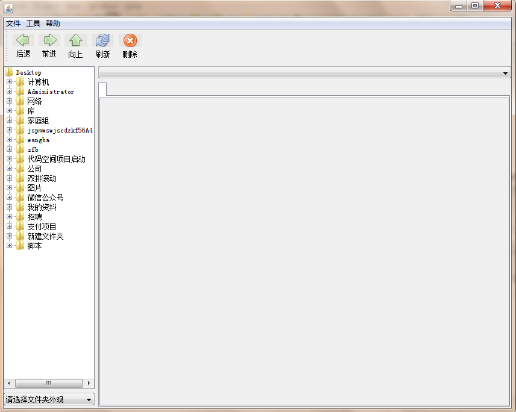This screenshot has width=516, height=412.
Task: Close the window with the X button
Action: coord(497,5)
